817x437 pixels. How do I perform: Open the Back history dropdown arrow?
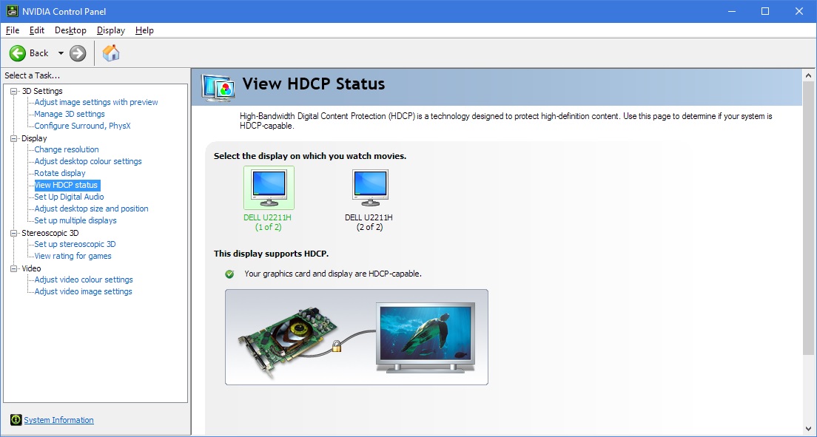[61, 53]
